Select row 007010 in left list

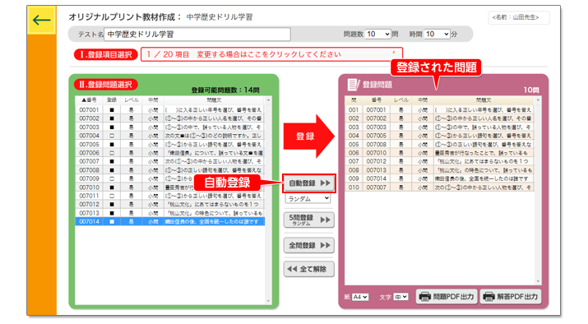[170, 187]
